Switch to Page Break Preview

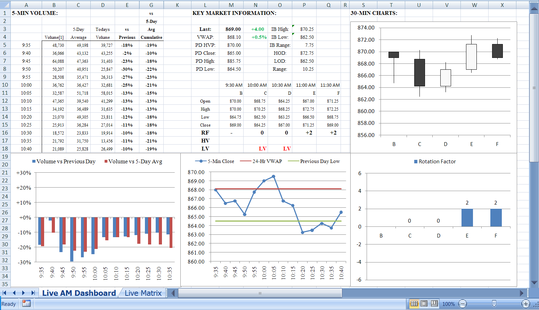[434, 304]
